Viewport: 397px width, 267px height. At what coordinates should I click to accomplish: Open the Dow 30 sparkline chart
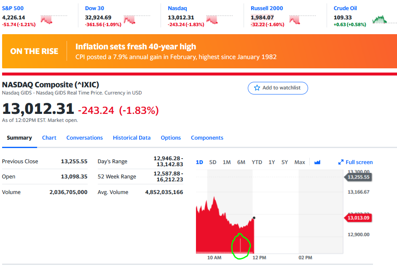tap(137, 19)
